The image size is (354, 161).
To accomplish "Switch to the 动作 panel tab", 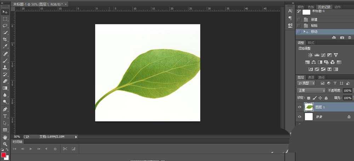I will 337,7.
